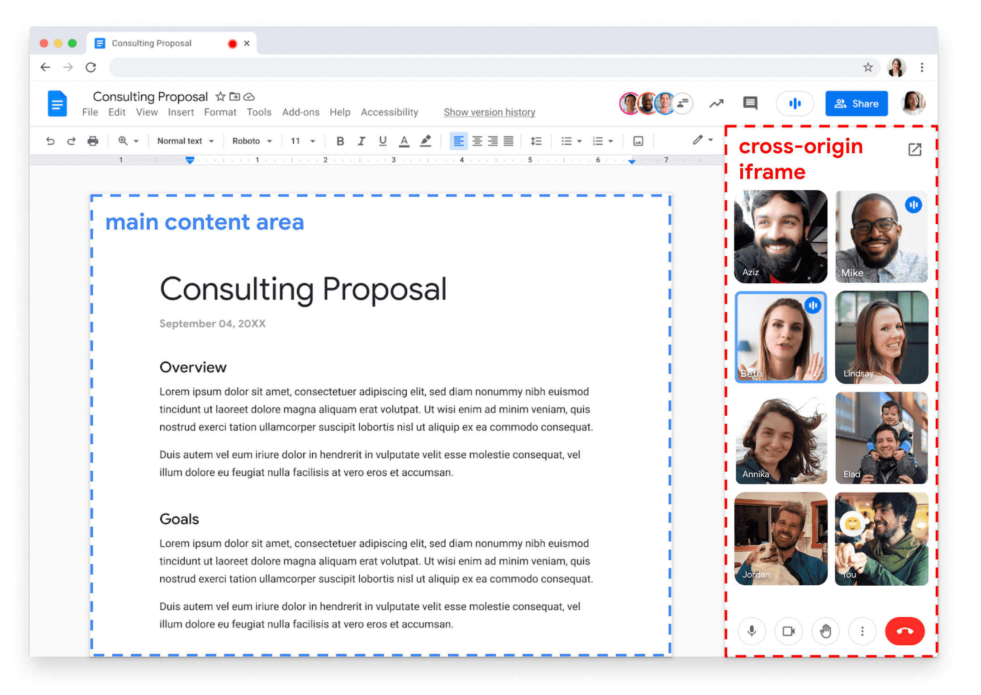Image resolution: width=981 pixels, height=695 pixels.
Task: Click the text highlight color icon
Action: point(424,142)
